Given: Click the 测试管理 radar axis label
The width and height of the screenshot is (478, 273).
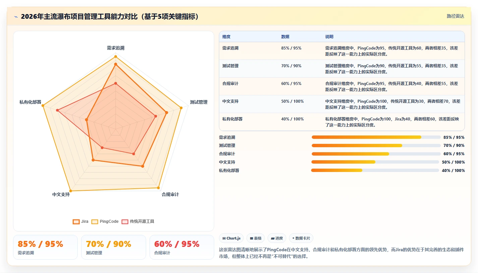Looking at the screenshot, I should click(x=199, y=102).
